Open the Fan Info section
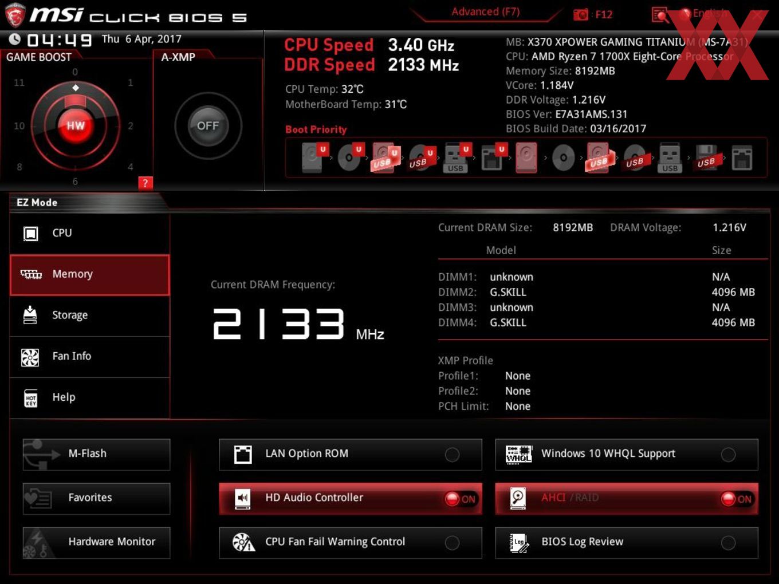779x584 pixels. point(90,357)
